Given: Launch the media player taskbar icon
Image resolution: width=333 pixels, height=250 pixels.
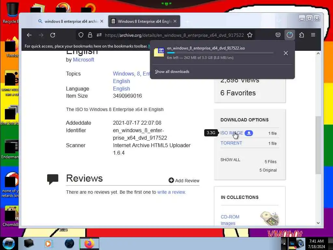Looking at the screenshot, I should coord(48,243).
